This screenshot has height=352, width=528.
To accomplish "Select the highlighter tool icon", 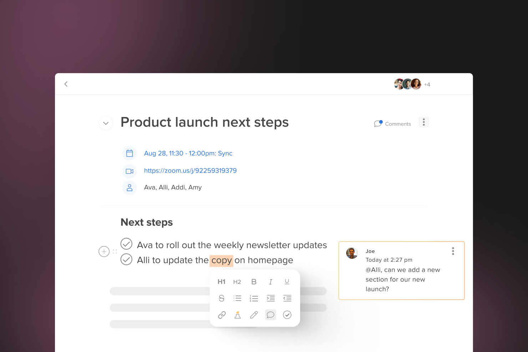I will coord(238,315).
